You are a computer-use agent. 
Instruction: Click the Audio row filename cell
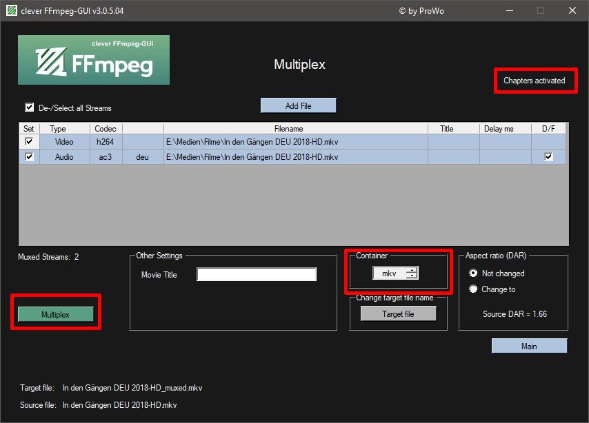tap(296, 157)
